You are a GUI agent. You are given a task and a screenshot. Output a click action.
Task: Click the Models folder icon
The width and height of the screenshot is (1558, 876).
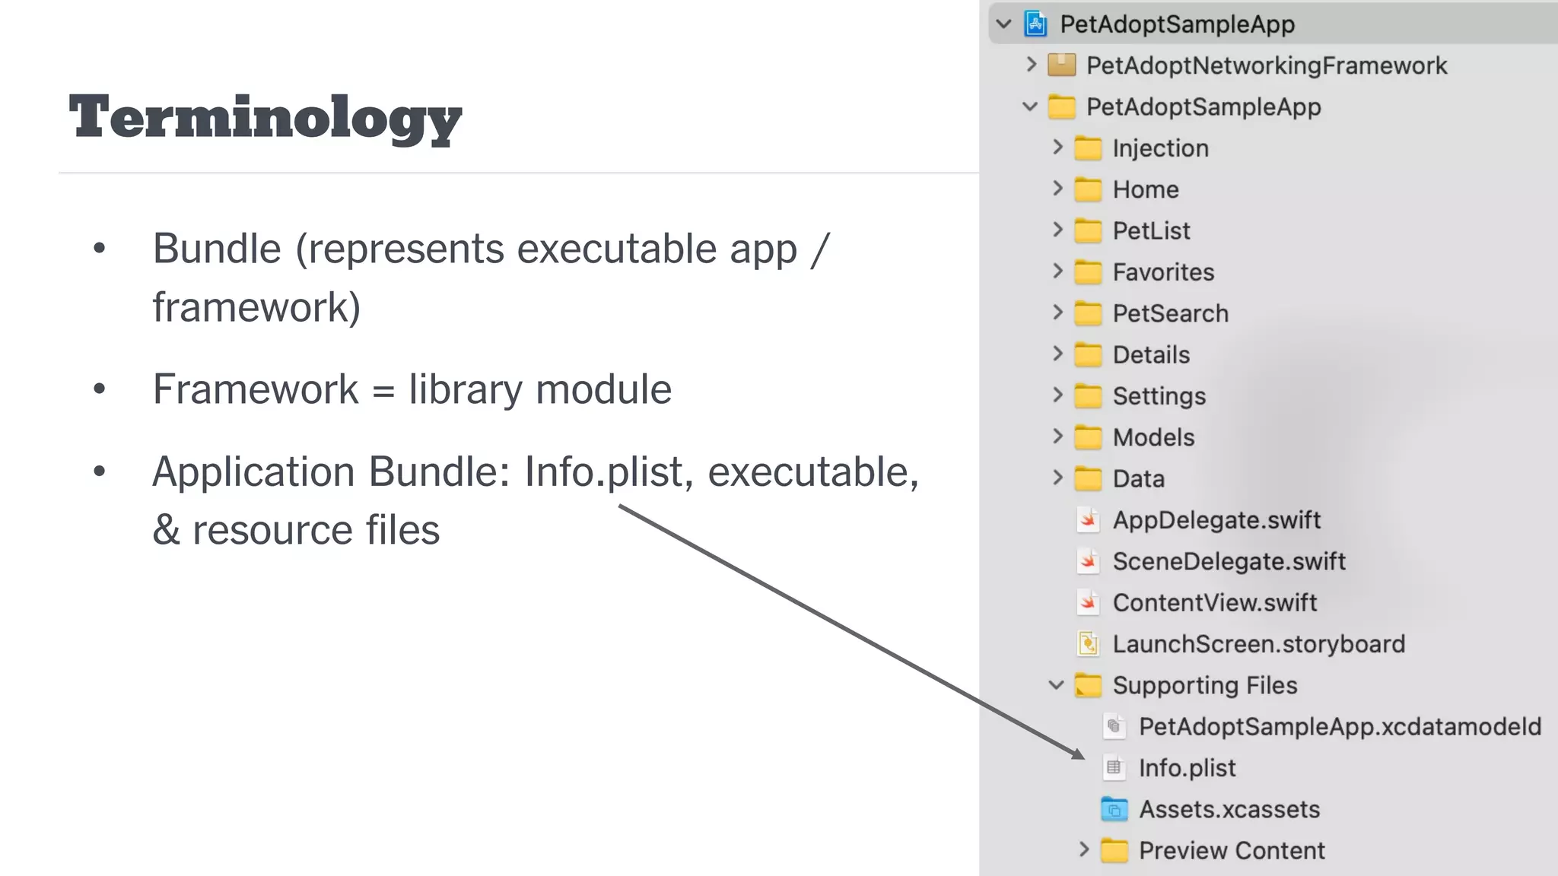[x=1088, y=437]
